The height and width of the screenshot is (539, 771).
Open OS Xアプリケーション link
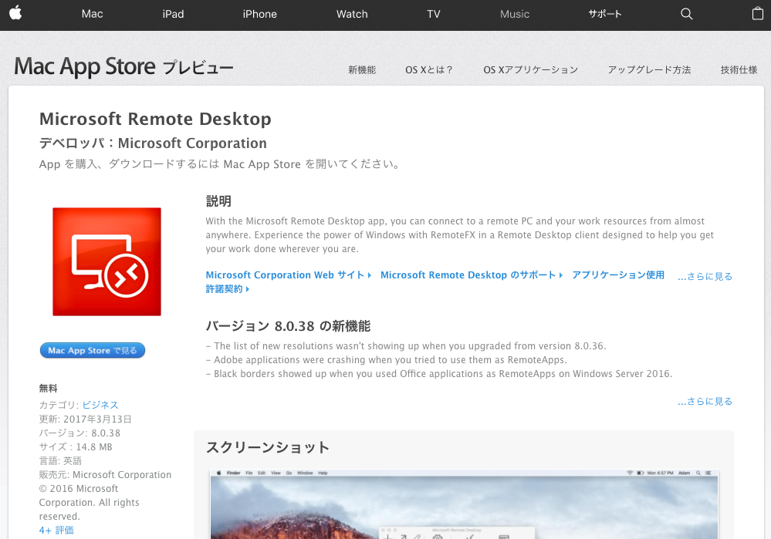[530, 69]
